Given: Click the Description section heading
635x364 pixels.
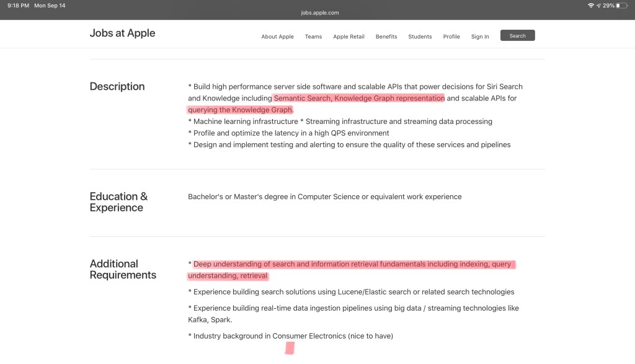Looking at the screenshot, I should (117, 87).
